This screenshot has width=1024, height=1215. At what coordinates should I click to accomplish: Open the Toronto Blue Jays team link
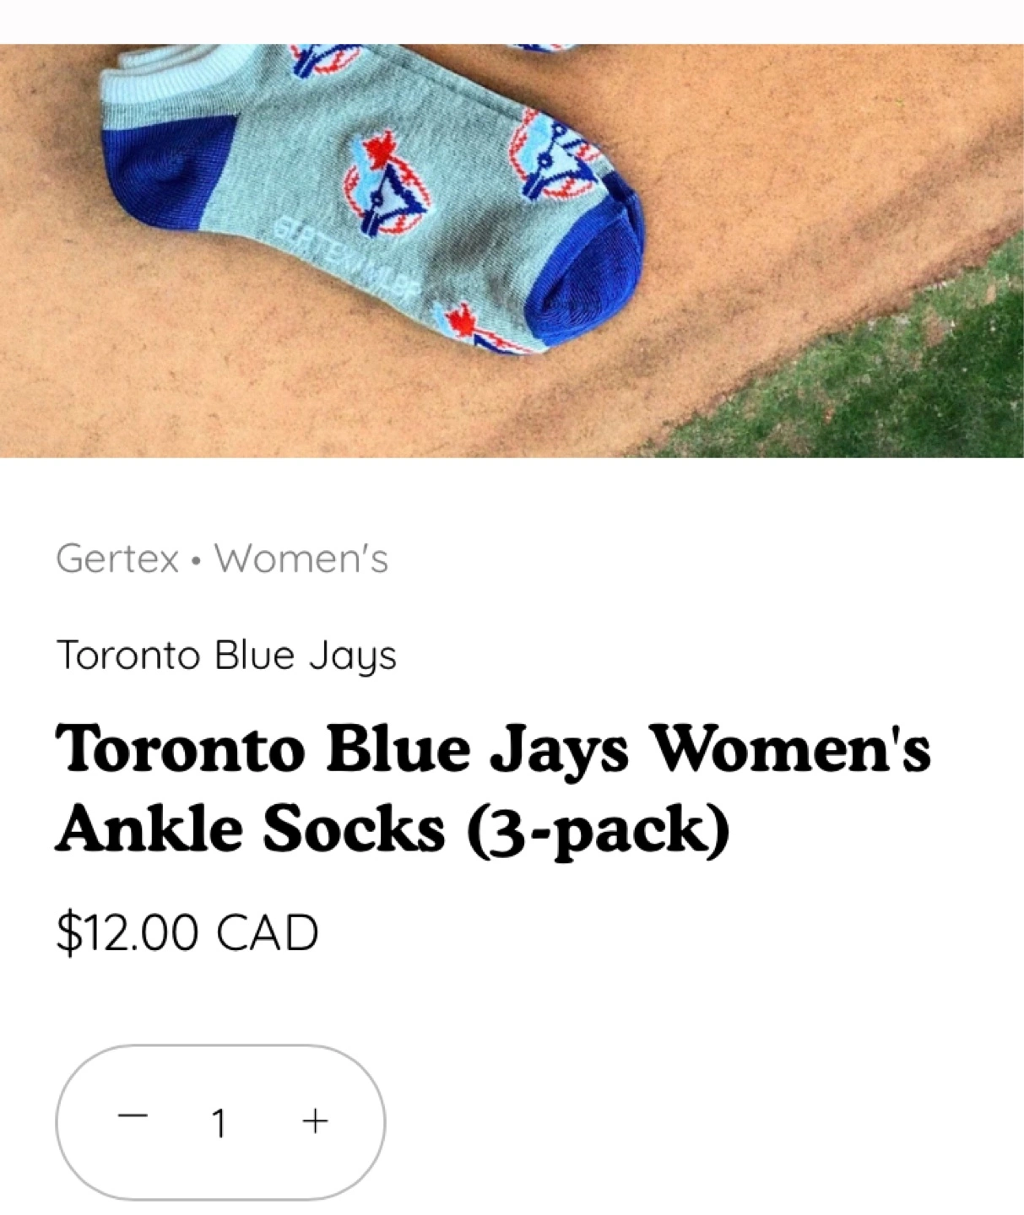pos(226,656)
